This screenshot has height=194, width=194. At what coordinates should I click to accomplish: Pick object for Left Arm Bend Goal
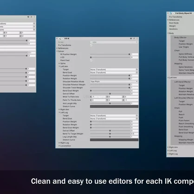click(137, 72)
